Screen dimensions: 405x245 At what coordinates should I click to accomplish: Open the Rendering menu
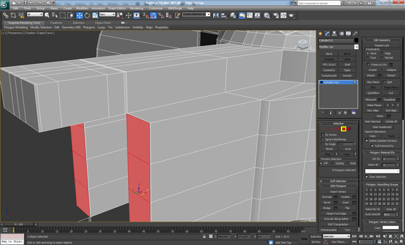coord(136,8)
